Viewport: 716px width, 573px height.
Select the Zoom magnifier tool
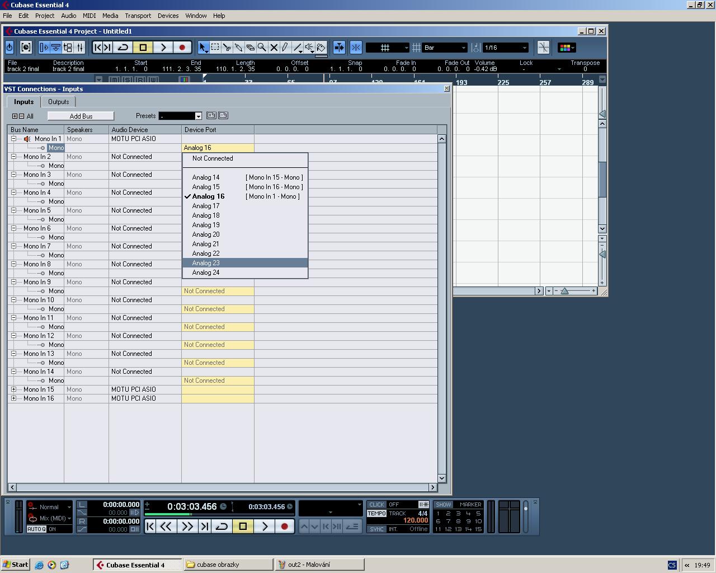click(262, 48)
